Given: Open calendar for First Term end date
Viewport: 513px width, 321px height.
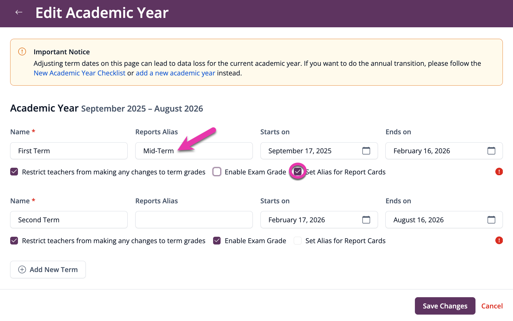Looking at the screenshot, I should pos(491,151).
